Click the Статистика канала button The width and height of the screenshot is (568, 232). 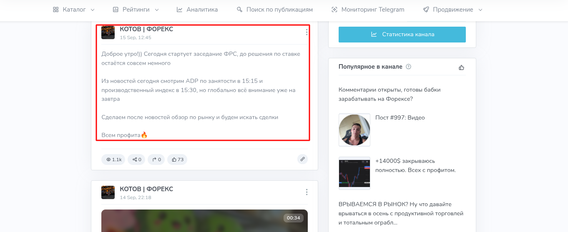point(402,35)
